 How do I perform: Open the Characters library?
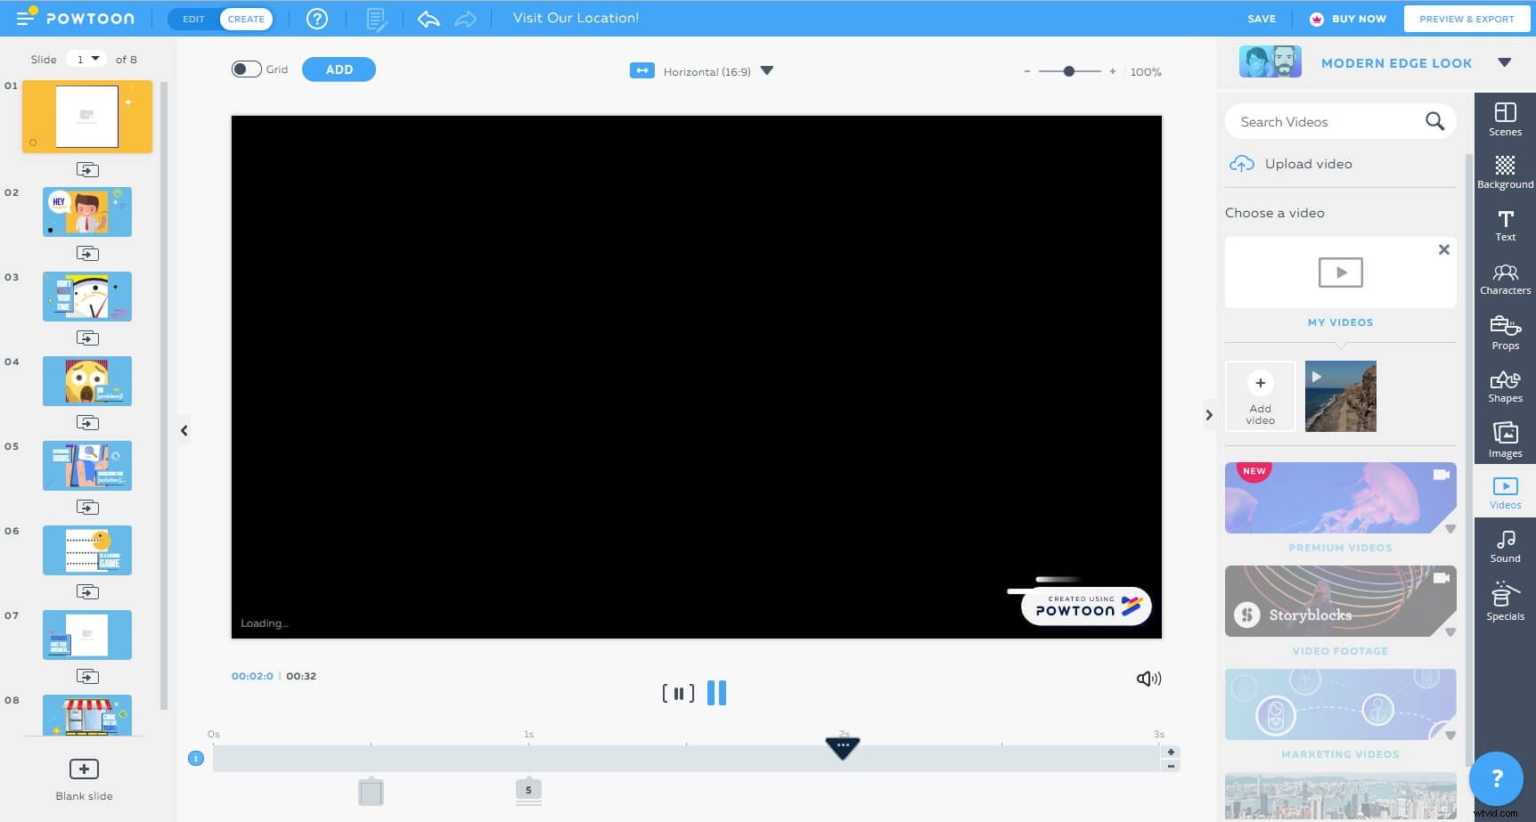pyautogui.click(x=1505, y=275)
